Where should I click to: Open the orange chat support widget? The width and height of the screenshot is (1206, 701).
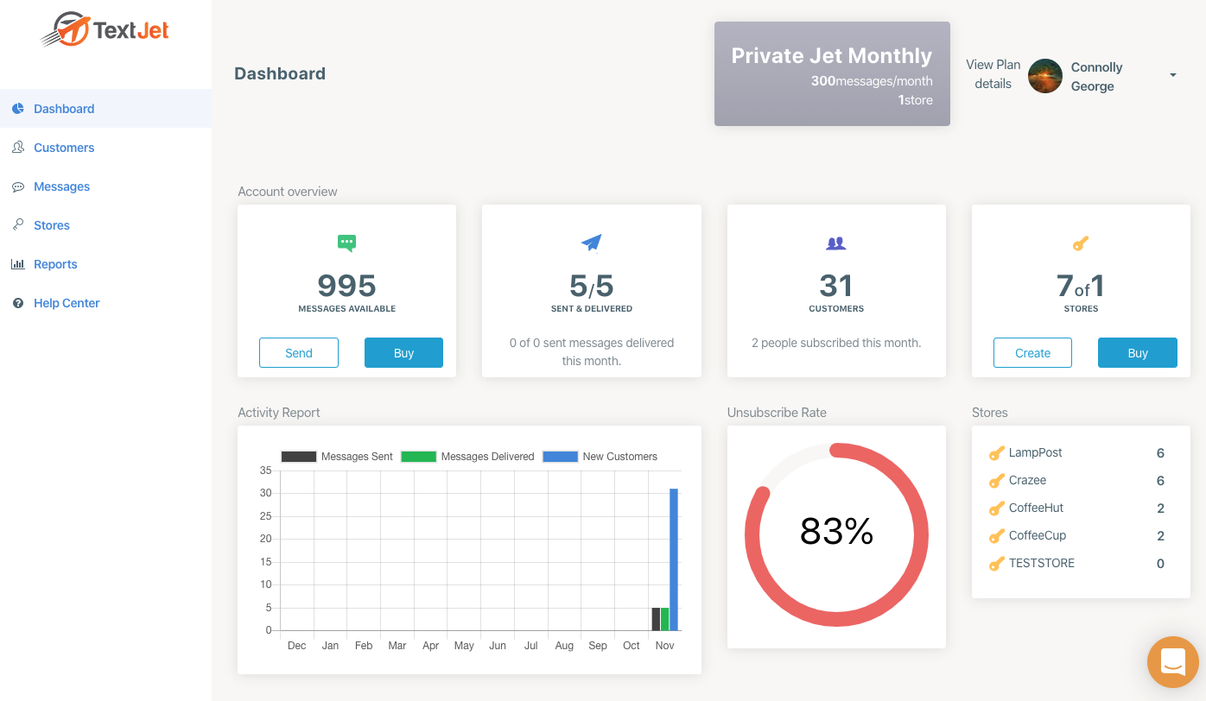point(1172,662)
